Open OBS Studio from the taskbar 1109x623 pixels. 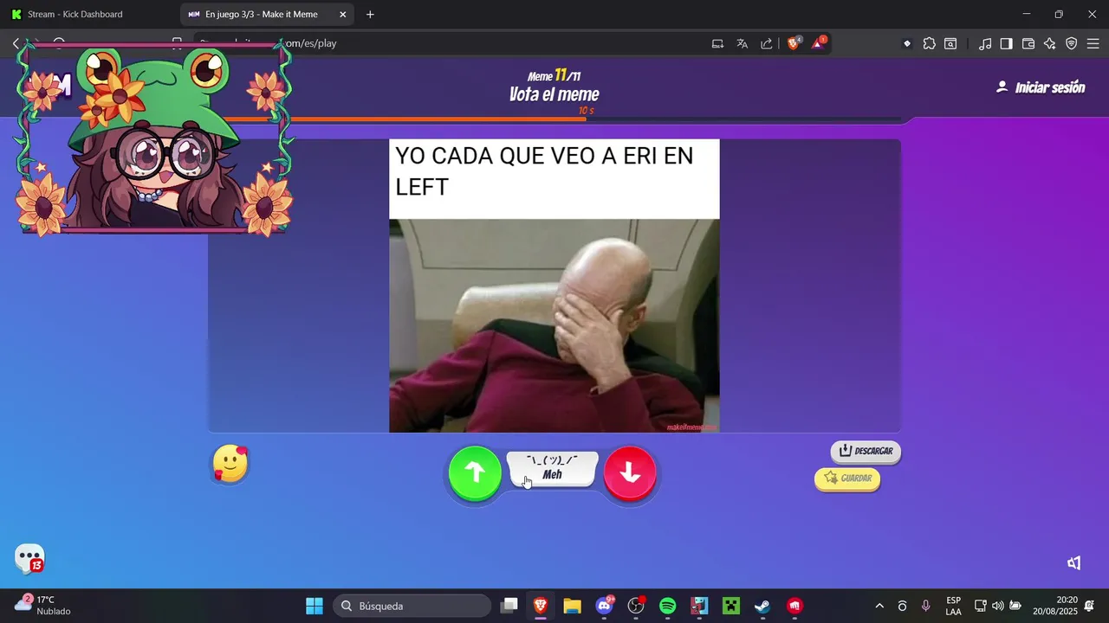[636, 606]
